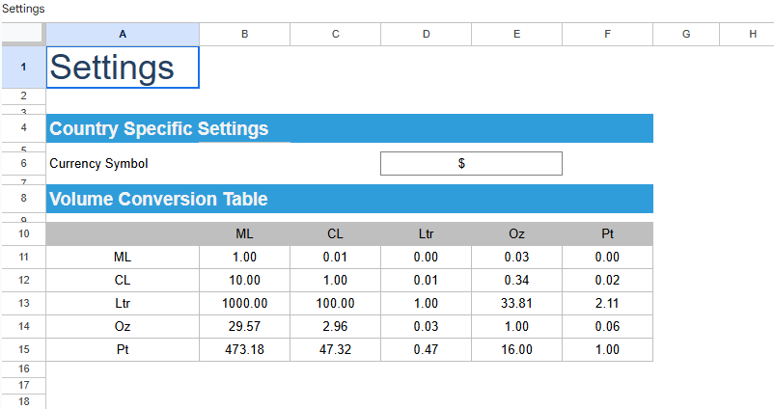
Task: Click the cell showing 33.81
Action: (x=516, y=303)
